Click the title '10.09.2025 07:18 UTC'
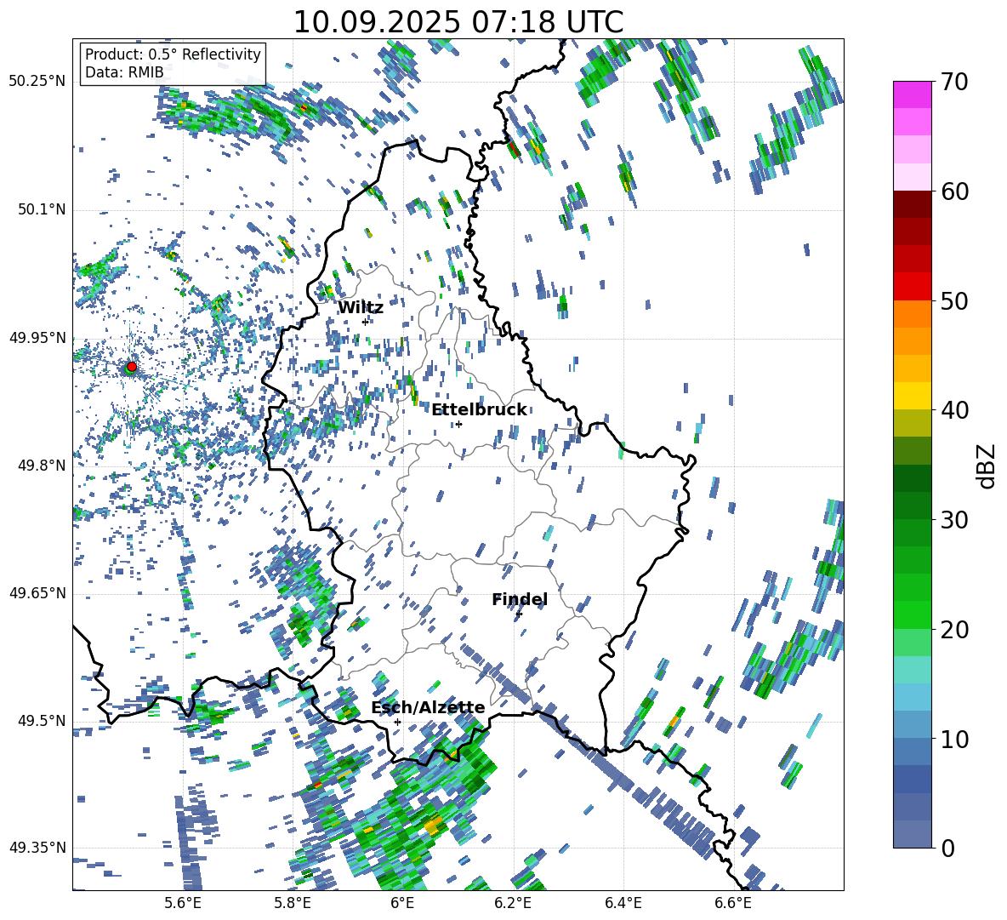 pyautogui.click(x=458, y=22)
